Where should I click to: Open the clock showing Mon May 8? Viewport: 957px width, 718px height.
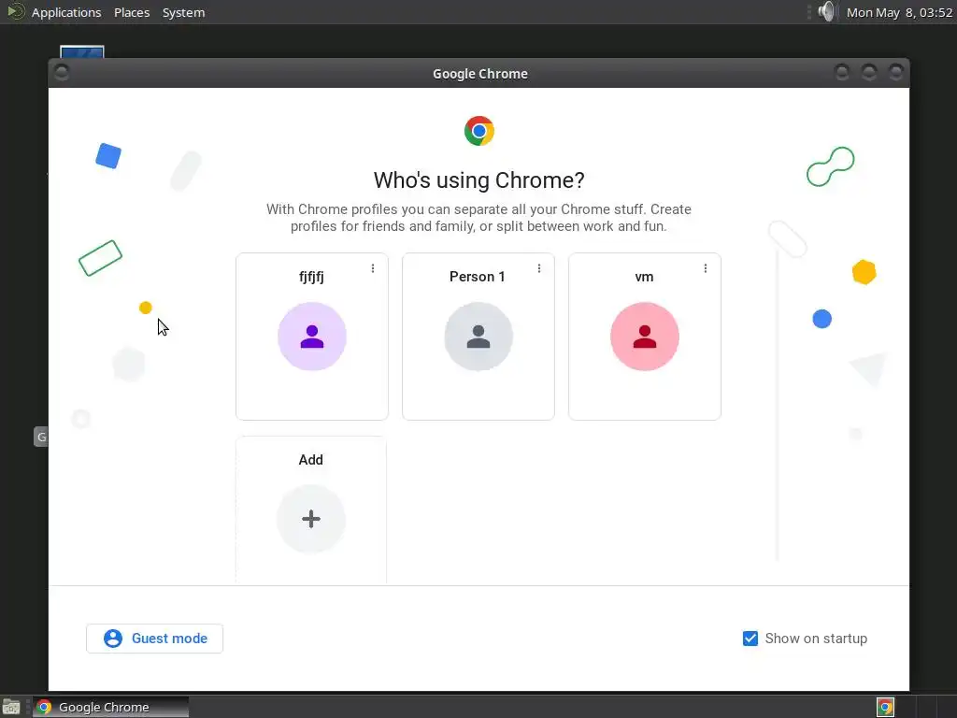coord(899,12)
